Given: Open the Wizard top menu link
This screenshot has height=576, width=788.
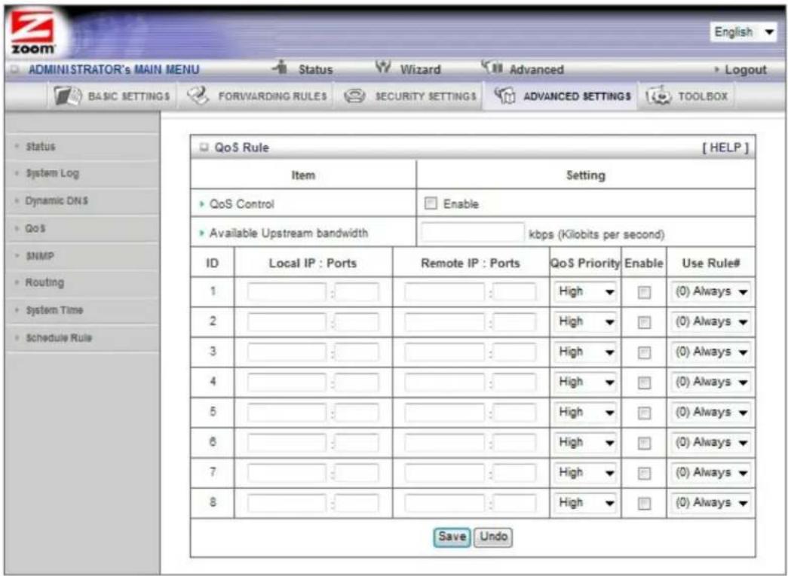Looking at the screenshot, I should (x=420, y=69).
